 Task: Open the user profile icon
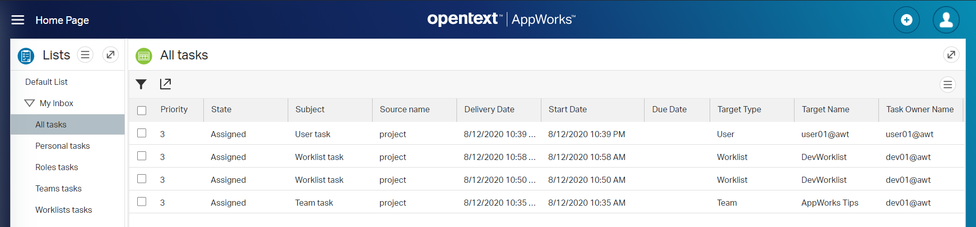(x=945, y=20)
